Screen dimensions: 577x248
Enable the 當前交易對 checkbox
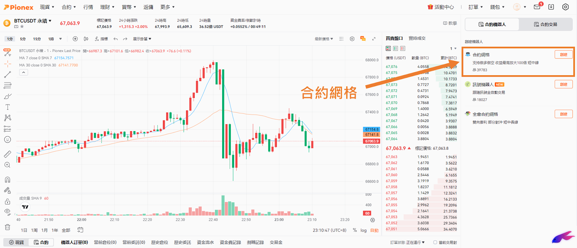point(435,243)
